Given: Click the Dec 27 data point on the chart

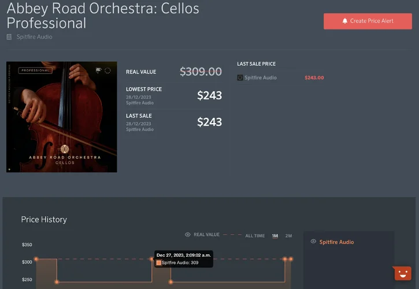Looking at the screenshot, I should tap(152, 259).
